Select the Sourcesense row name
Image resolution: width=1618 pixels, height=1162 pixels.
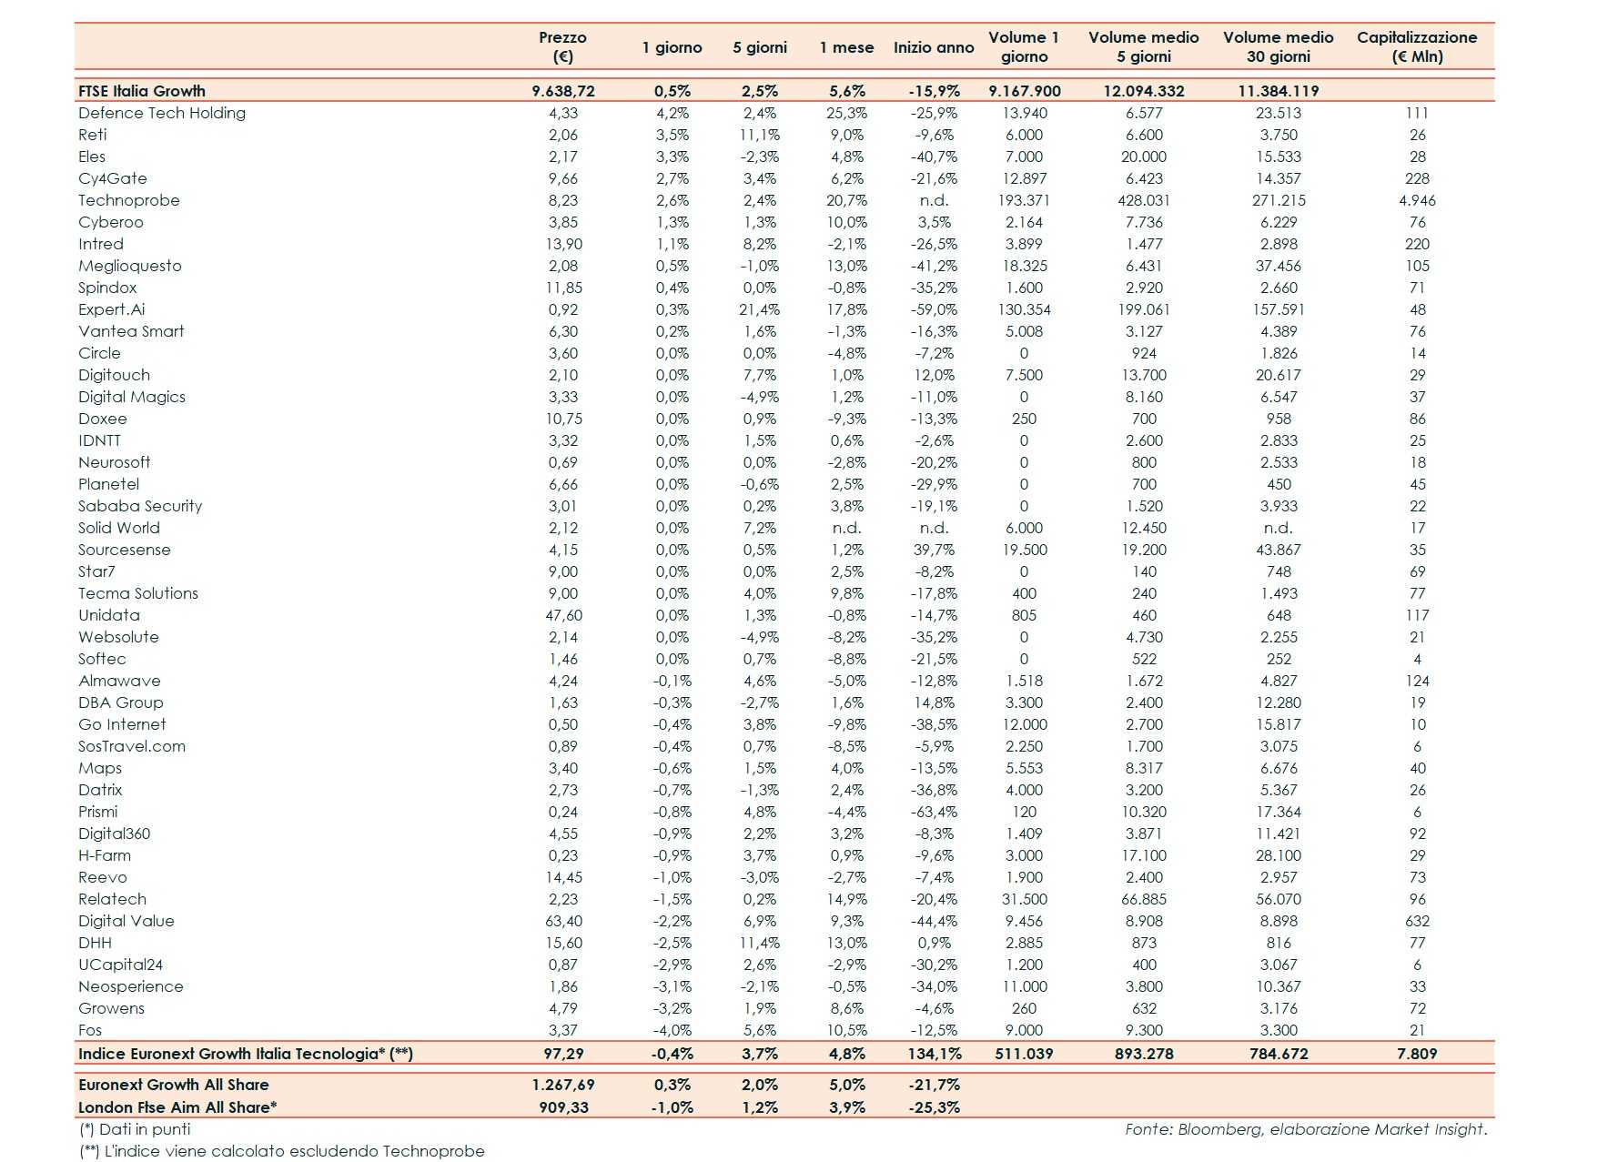point(125,550)
